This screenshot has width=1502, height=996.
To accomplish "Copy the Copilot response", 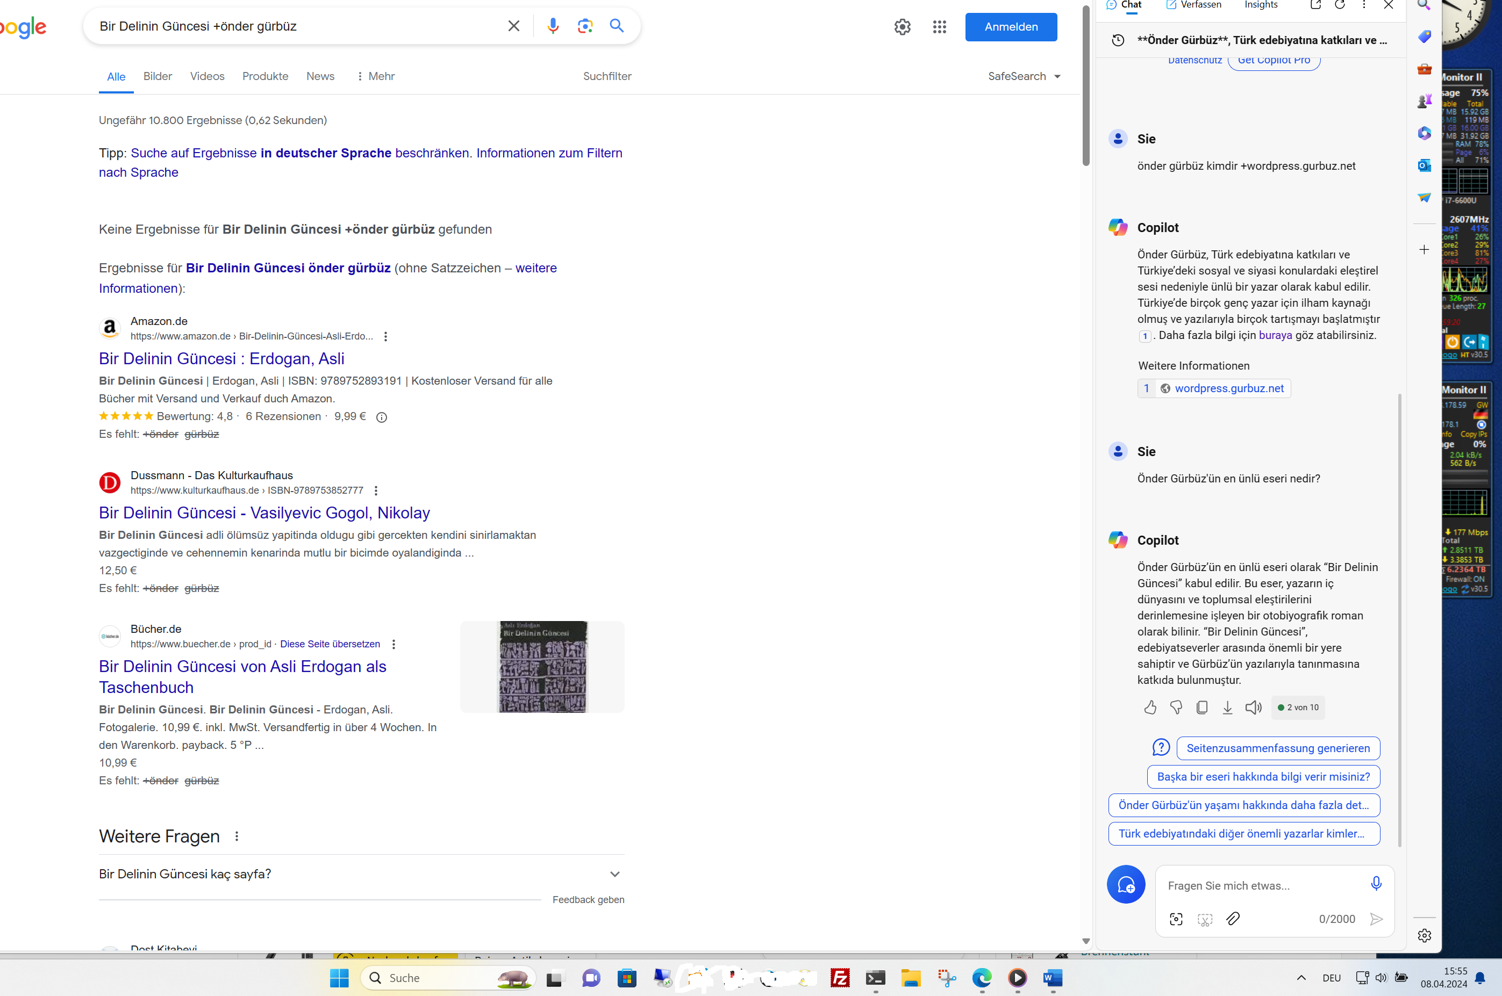I will 1201,708.
